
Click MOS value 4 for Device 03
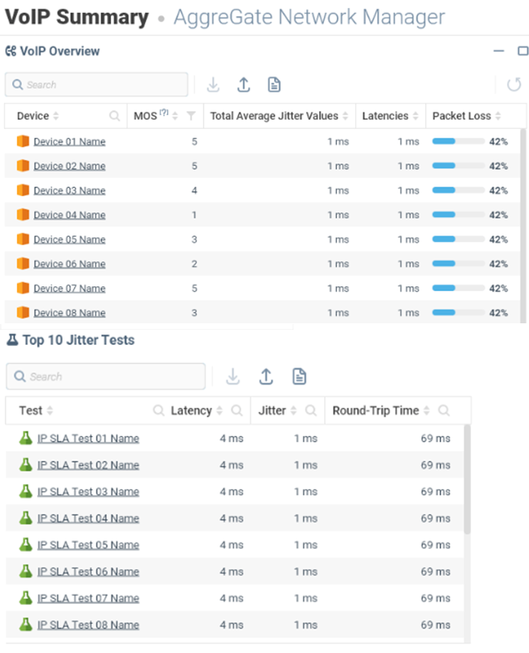(195, 191)
